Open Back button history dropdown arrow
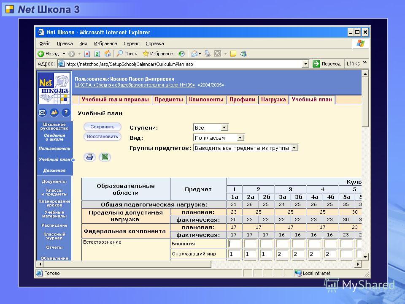Screen dimensions: 405x304 tap(64, 54)
